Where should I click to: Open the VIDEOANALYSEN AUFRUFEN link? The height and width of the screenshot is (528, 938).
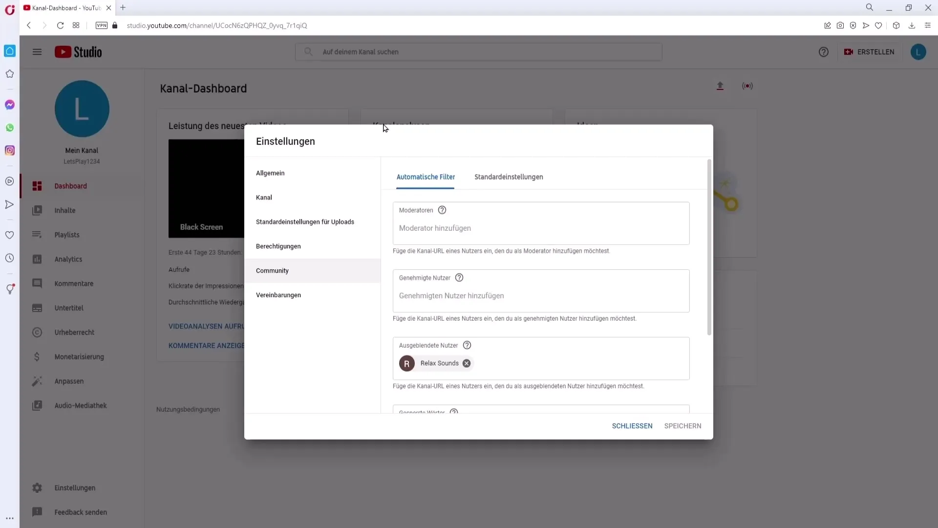(x=206, y=327)
